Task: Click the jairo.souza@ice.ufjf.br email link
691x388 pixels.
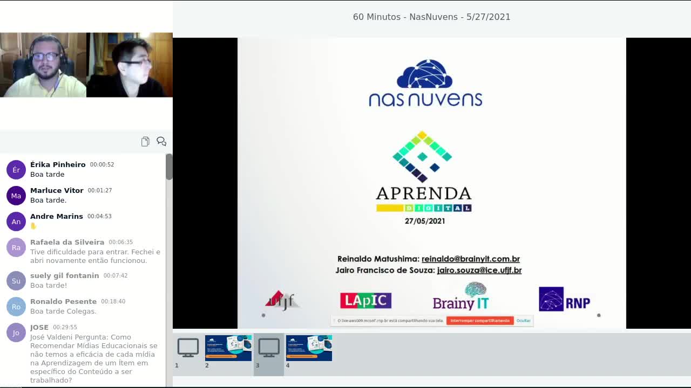Action: pos(479,270)
